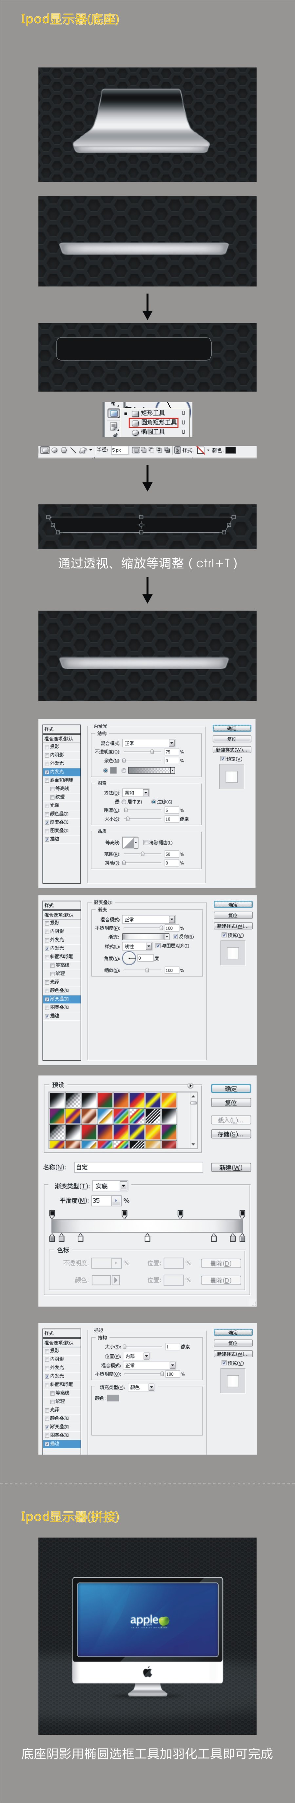
Task: Click 确定 button in the Inner Glow dialog
Action: click(232, 729)
